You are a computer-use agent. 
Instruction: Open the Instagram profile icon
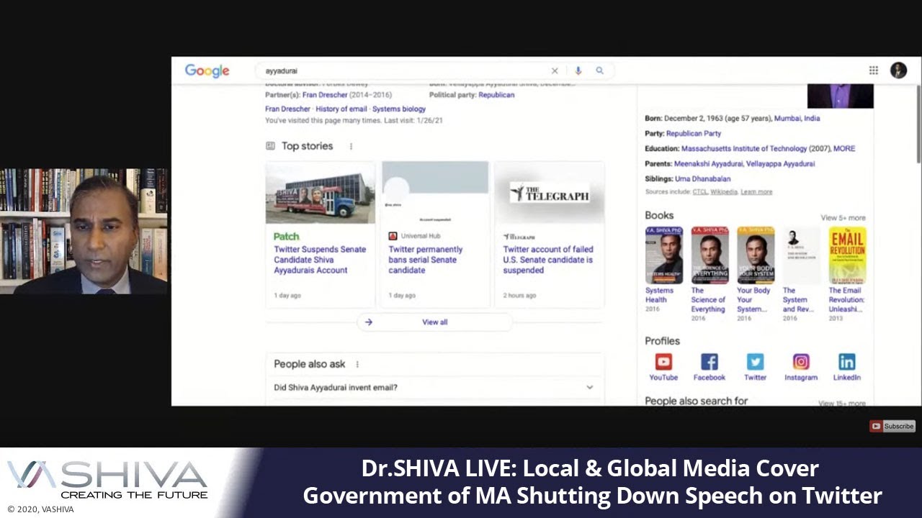(801, 362)
